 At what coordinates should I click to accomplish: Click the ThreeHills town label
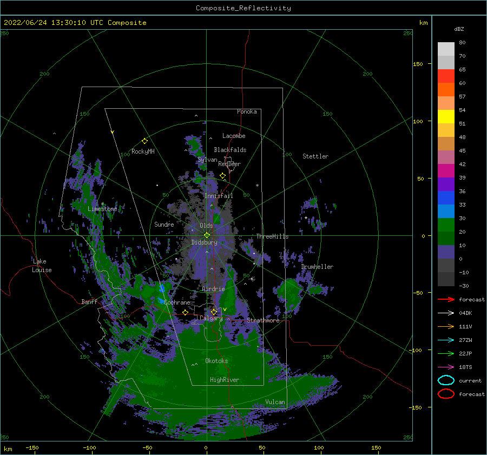pyautogui.click(x=272, y=236)
